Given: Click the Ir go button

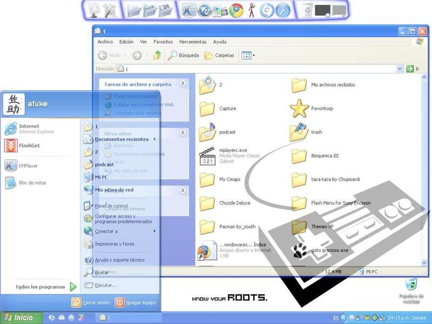Looking at the screenshot, I should (x=413, y=69).
